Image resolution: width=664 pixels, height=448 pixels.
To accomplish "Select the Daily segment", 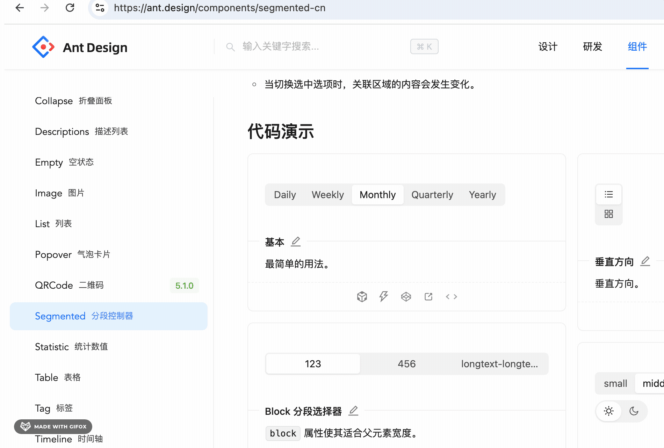I will (285, 195).
